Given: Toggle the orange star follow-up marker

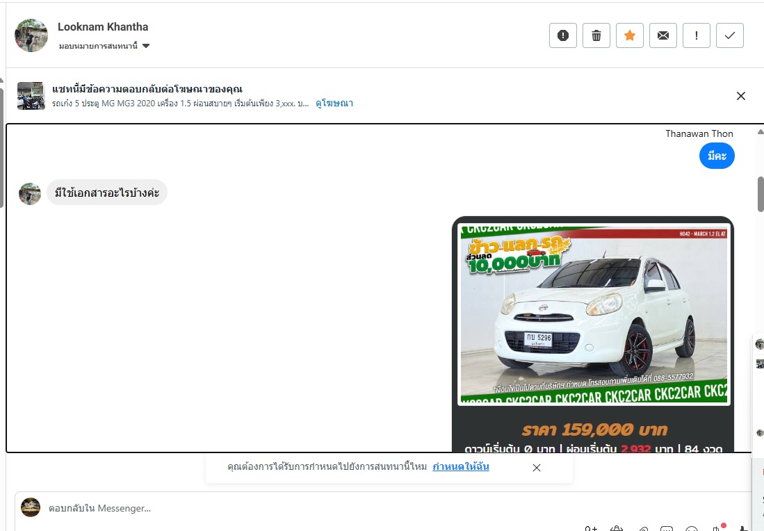Looking at the screenshot, I should coord(630,35).
